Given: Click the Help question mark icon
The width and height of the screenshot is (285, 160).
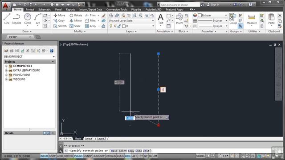Looking at the screenshot, I should 250,4.
